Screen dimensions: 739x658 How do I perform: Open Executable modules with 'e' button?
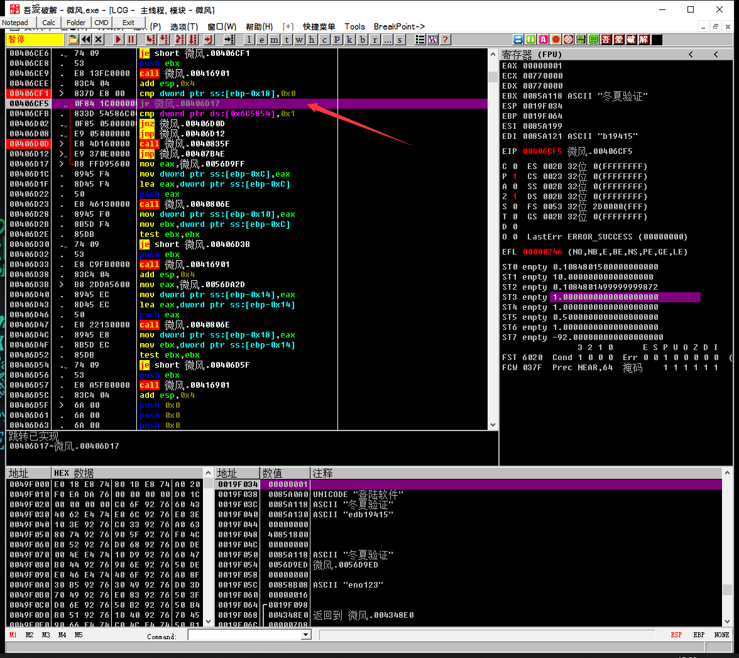tap(261, 40)
